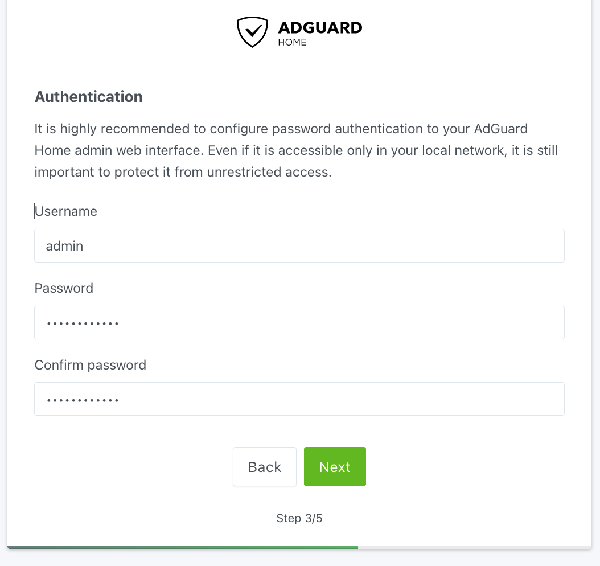Click the green filled part of progress bar

[183, 547]
